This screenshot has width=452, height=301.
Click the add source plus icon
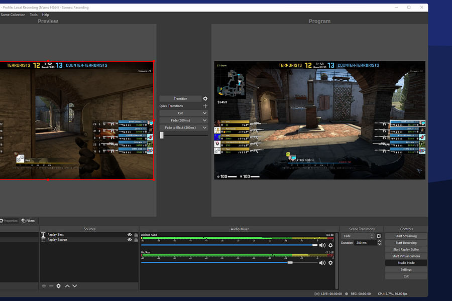click(44, 286)
